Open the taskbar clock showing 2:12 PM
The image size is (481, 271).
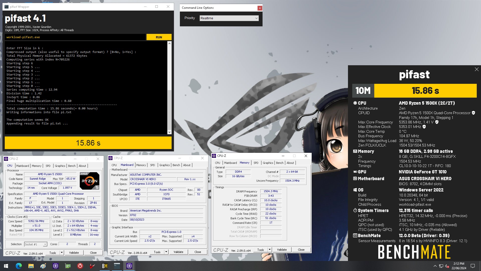coord(459,266)
